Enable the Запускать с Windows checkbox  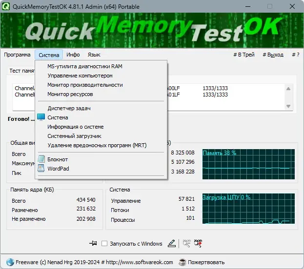(x=104, y=244)
